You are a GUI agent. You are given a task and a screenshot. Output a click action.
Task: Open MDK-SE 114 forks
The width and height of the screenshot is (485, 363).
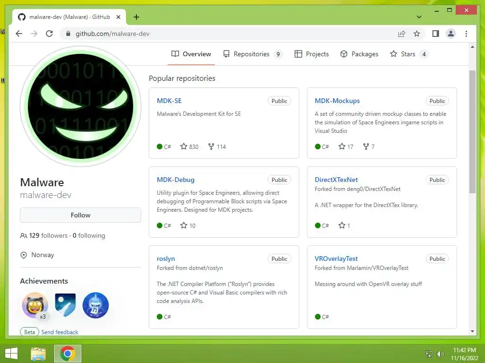coord(217,147)
